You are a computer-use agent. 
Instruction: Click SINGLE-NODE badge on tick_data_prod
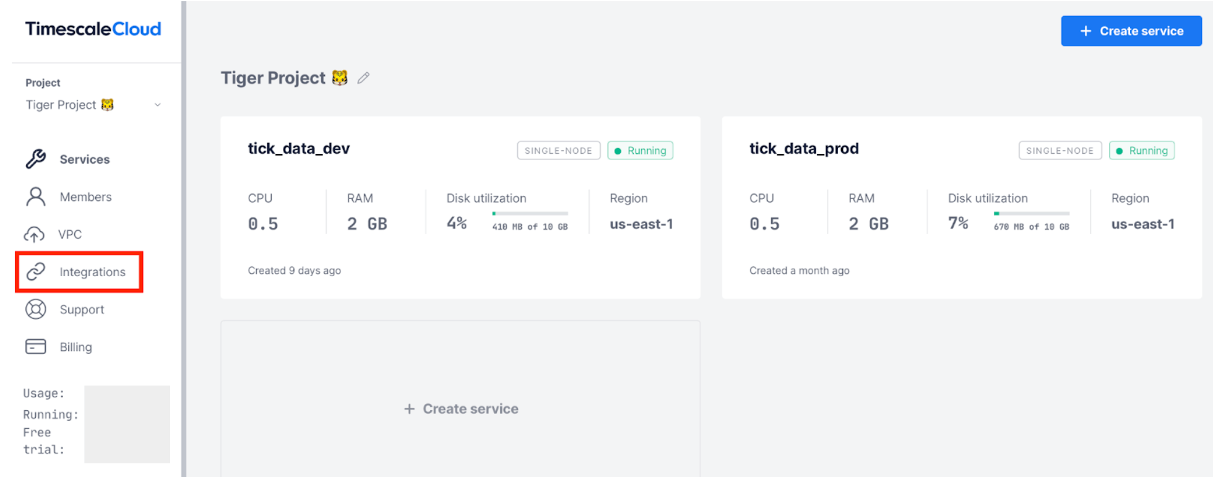tap(1060, 151)
